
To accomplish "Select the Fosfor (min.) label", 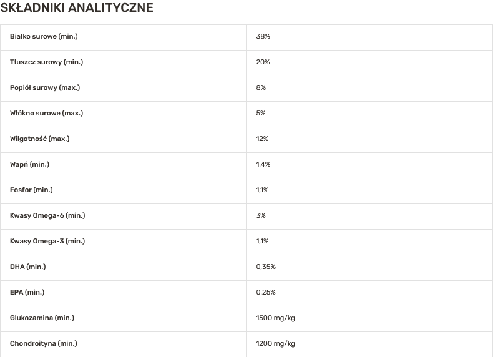I will (x=31, y=190).
